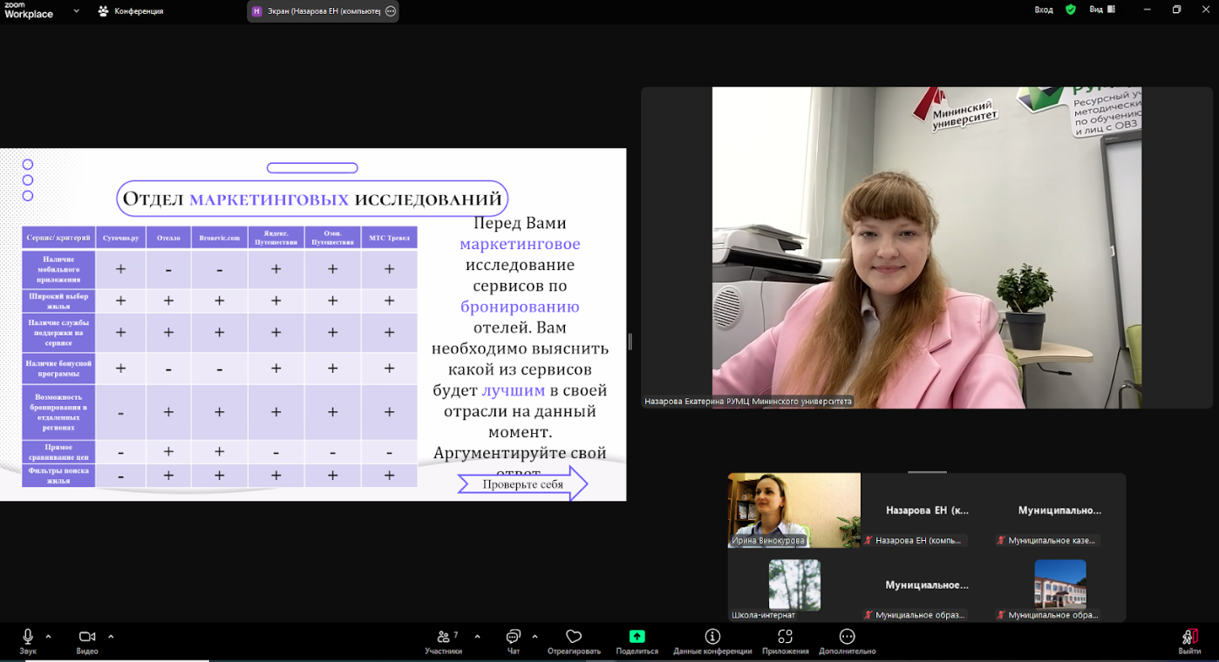Click Выйти to leave meeting
The height and width of the screenshot is (662, 1219).
pos(1189,641)
